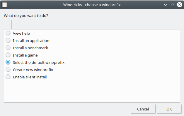Toggle Select the default wineprefix radio
Screen dimensions: 184x116
[x=8, y=62]
